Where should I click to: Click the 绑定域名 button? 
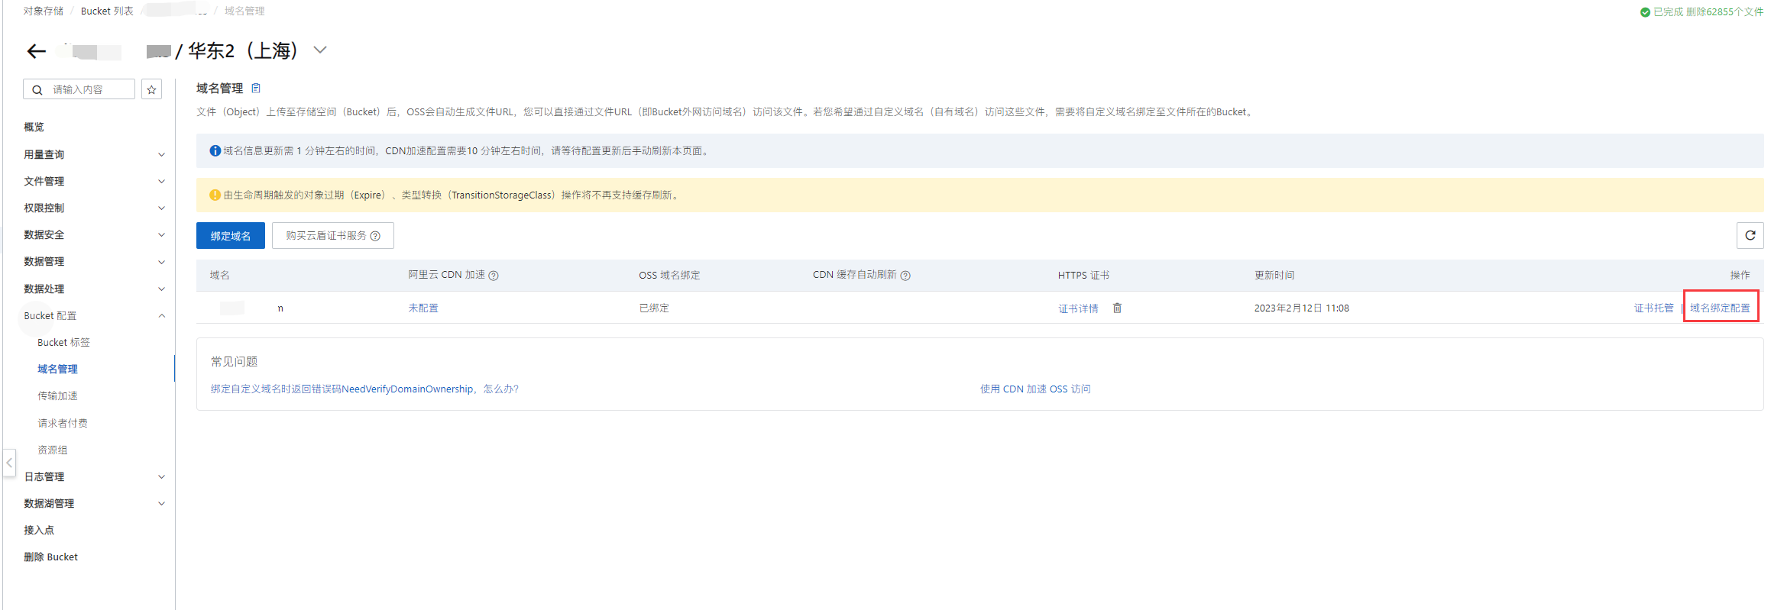(x=231, y=236)
